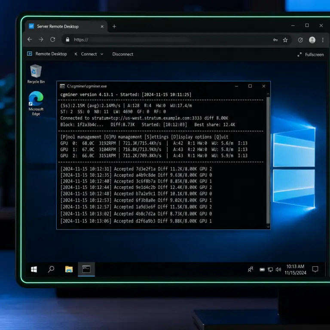Click the accepted share 7d3e2f1a log line
Viewport: 330px width, 330px height.
(x=136, y=169)
